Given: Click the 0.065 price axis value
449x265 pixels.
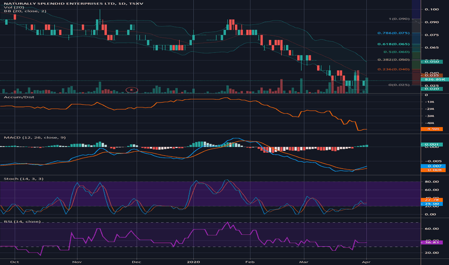Looking at the screenshot, I should coord(432,48).
